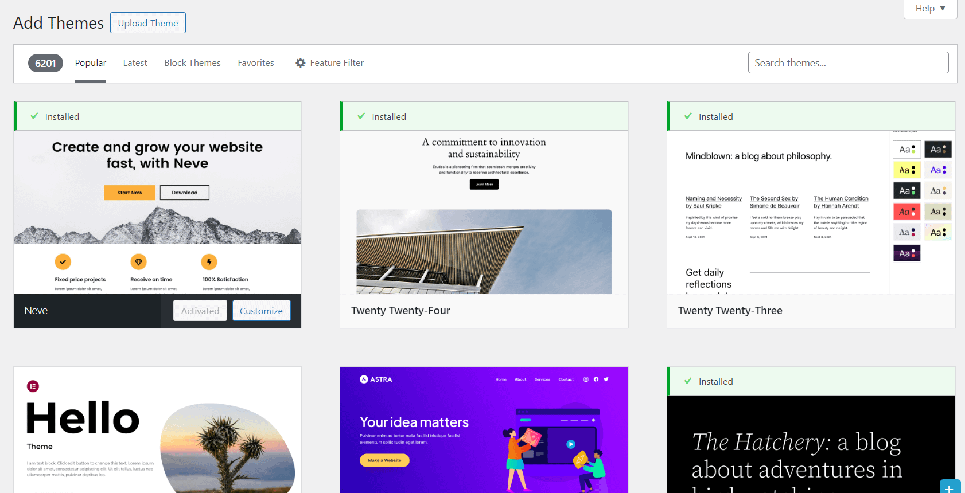This screenshot has width=965, height=493.
Task: Click the blue plus button at corner
Action: coord(949,487)
